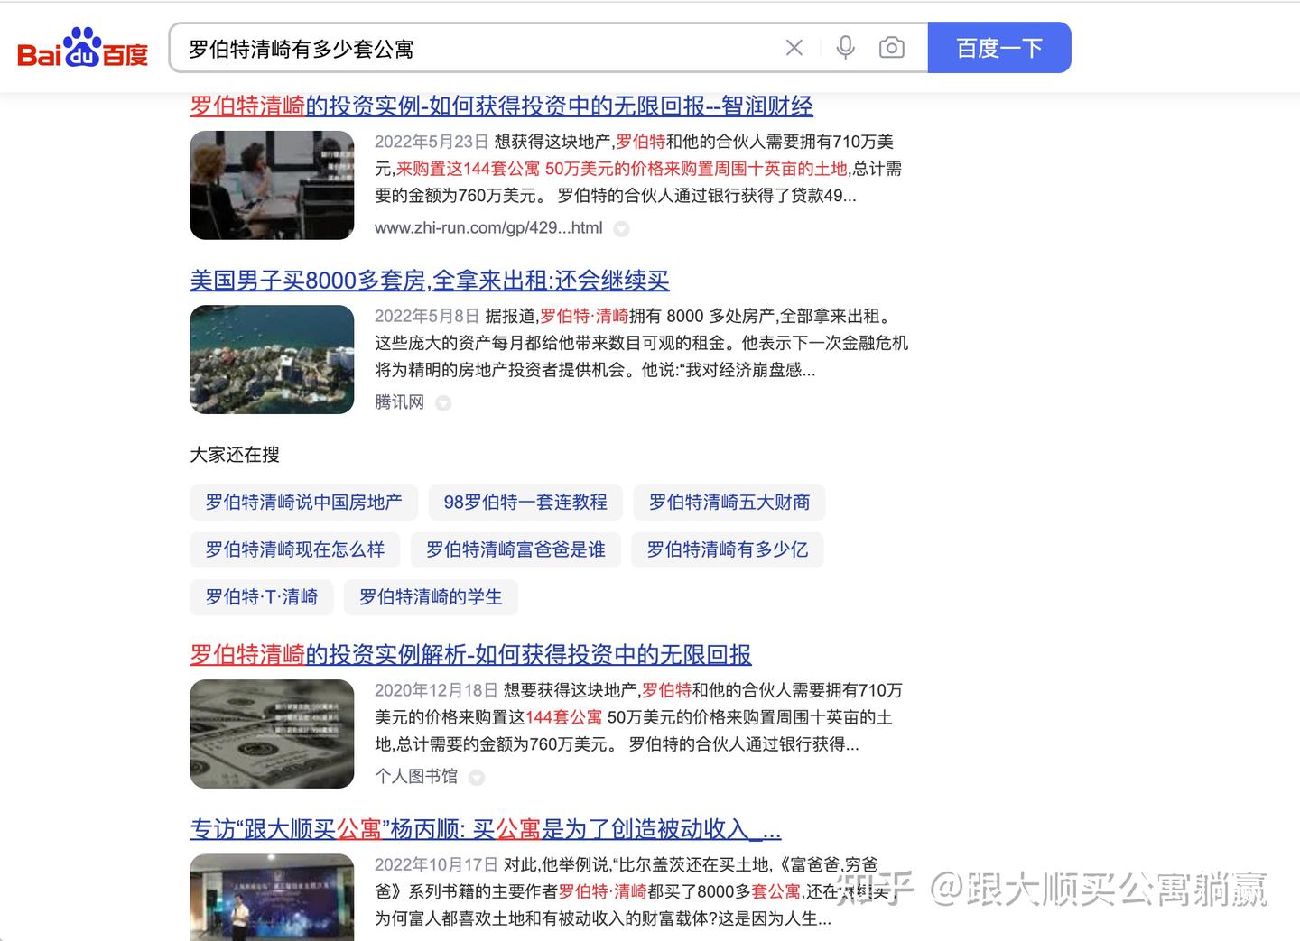Start voice search with the microphone icon
The width and height of the screenshot is (1300, 941).
click(x=846, y=48)
